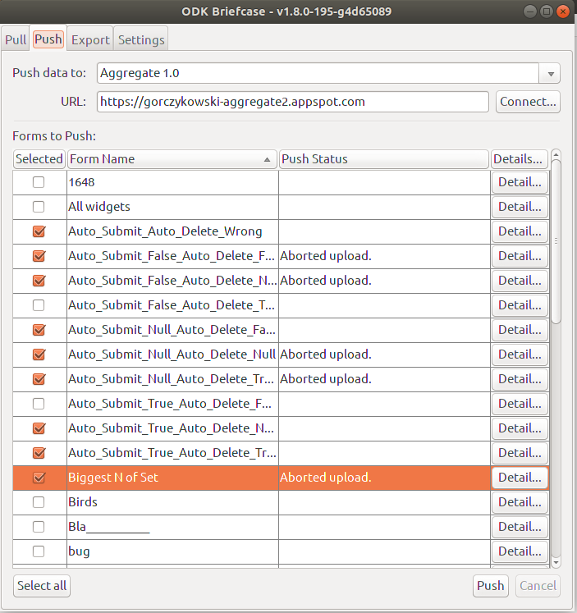Open Detail... for Biggest N of Set
The width and height of the screenshot is (577, 613).
point(520,478)
